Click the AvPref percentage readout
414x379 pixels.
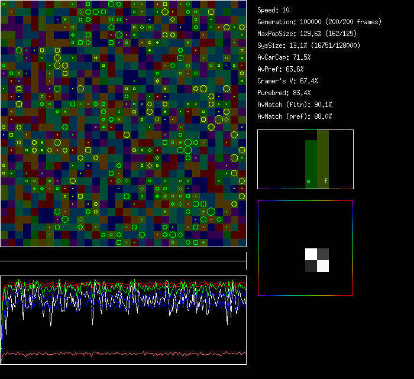pyautogui.click(x=281, y=69)
